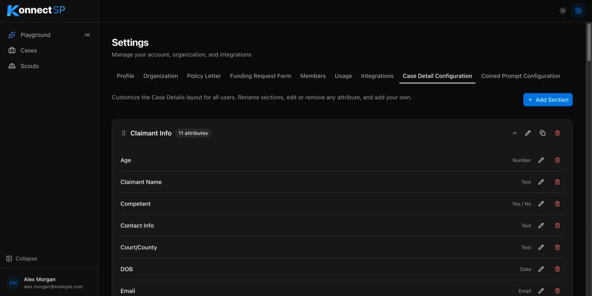The image size is (592, 296).
Task: Edit the Court/County attribute
Action: coord(541,247)
